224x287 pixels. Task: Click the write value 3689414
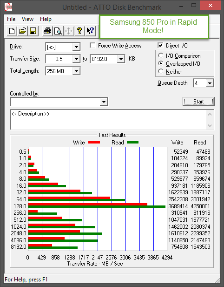tap(178, 206)
